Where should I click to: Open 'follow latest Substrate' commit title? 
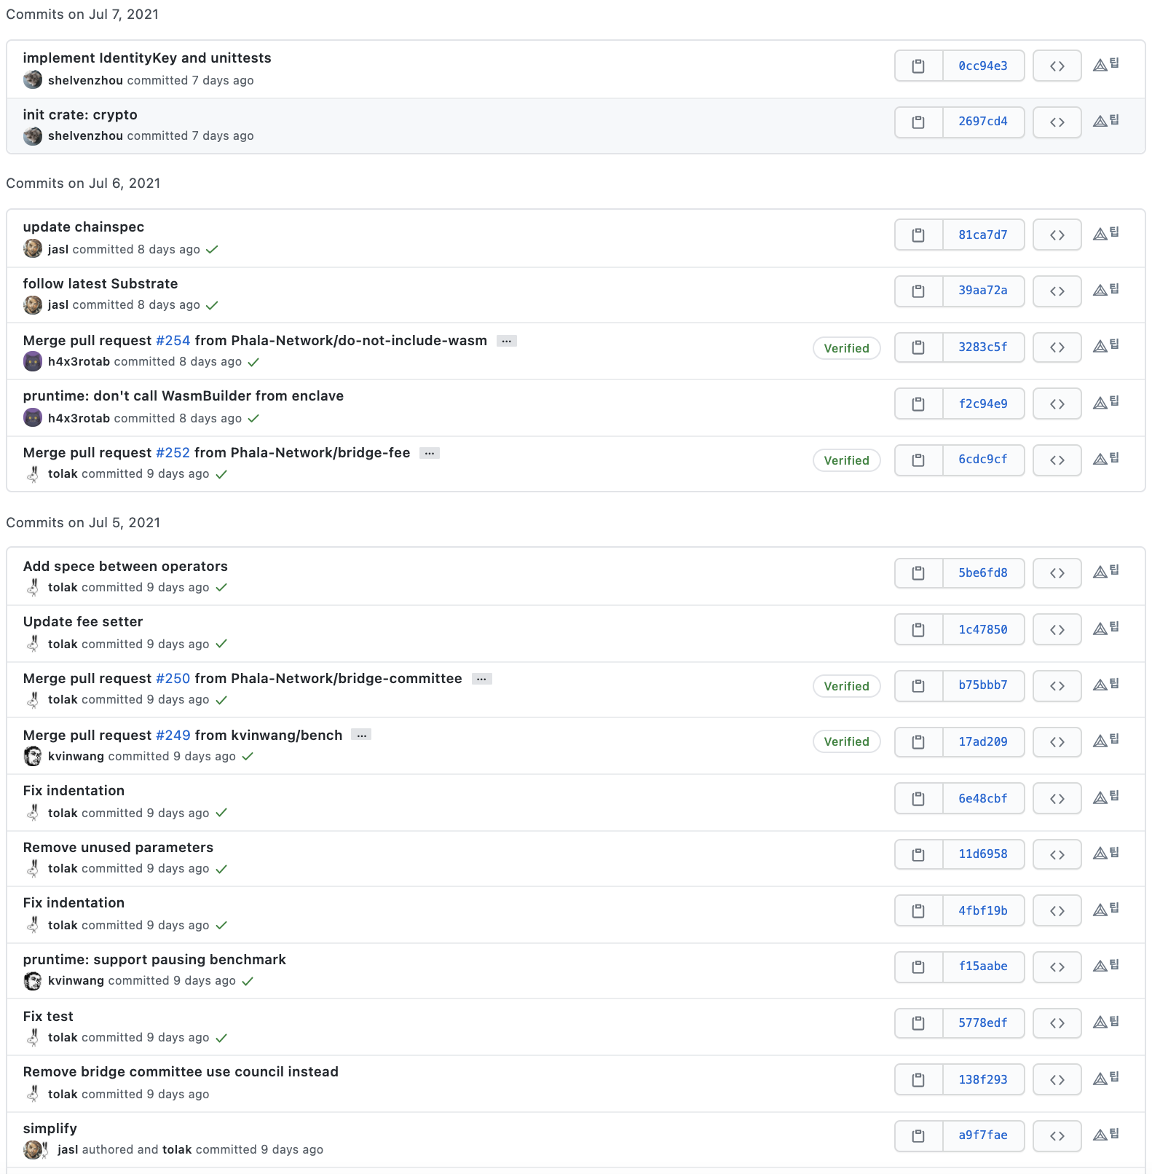(x=100, y=284)
